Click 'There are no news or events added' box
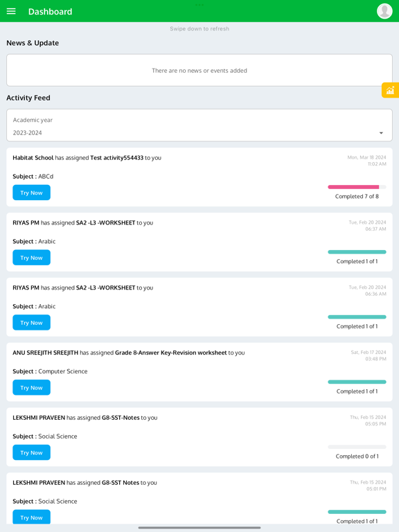This screenshot has height=532, width=399. pos(199,70)
